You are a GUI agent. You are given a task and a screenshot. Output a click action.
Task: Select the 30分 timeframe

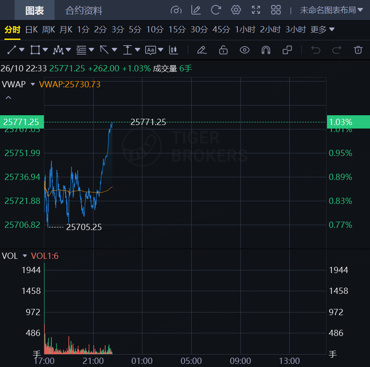[199, 30]
